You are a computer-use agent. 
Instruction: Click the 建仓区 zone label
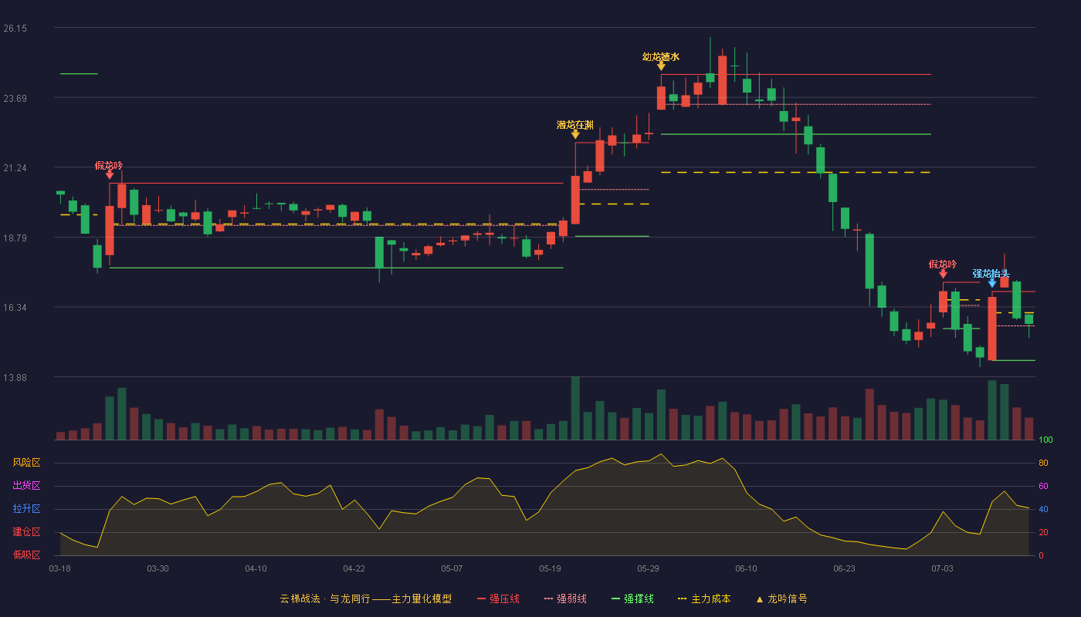coord(26,532)
